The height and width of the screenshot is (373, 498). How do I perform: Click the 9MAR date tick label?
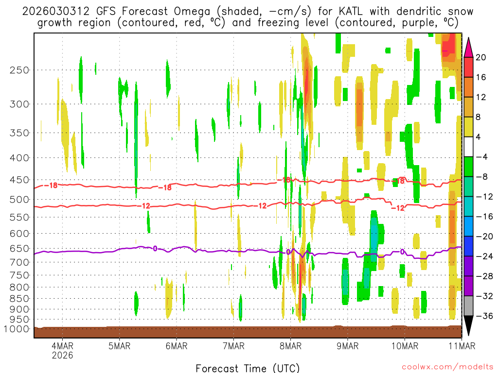tap(348, 346)
